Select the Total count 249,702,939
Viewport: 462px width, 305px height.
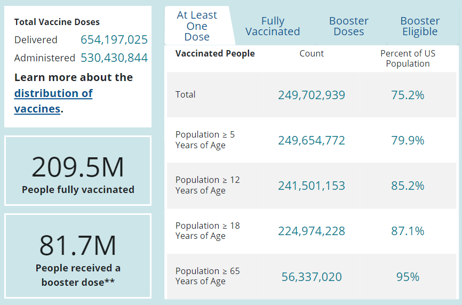tap(312, 95)
